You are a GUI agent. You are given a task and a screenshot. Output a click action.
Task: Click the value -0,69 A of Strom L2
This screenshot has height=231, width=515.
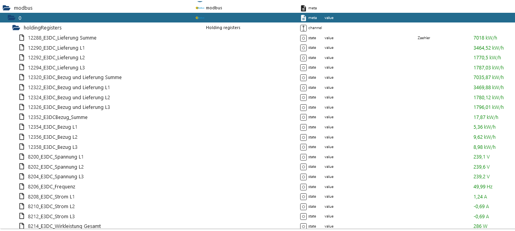(x=480, y=206)
